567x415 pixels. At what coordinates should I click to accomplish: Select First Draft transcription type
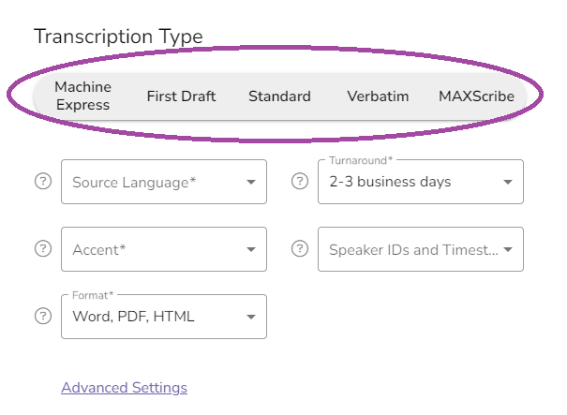(x=181, y=96)
